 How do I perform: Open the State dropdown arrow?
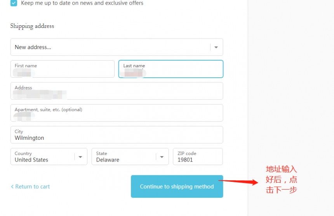tap(162, 157)
